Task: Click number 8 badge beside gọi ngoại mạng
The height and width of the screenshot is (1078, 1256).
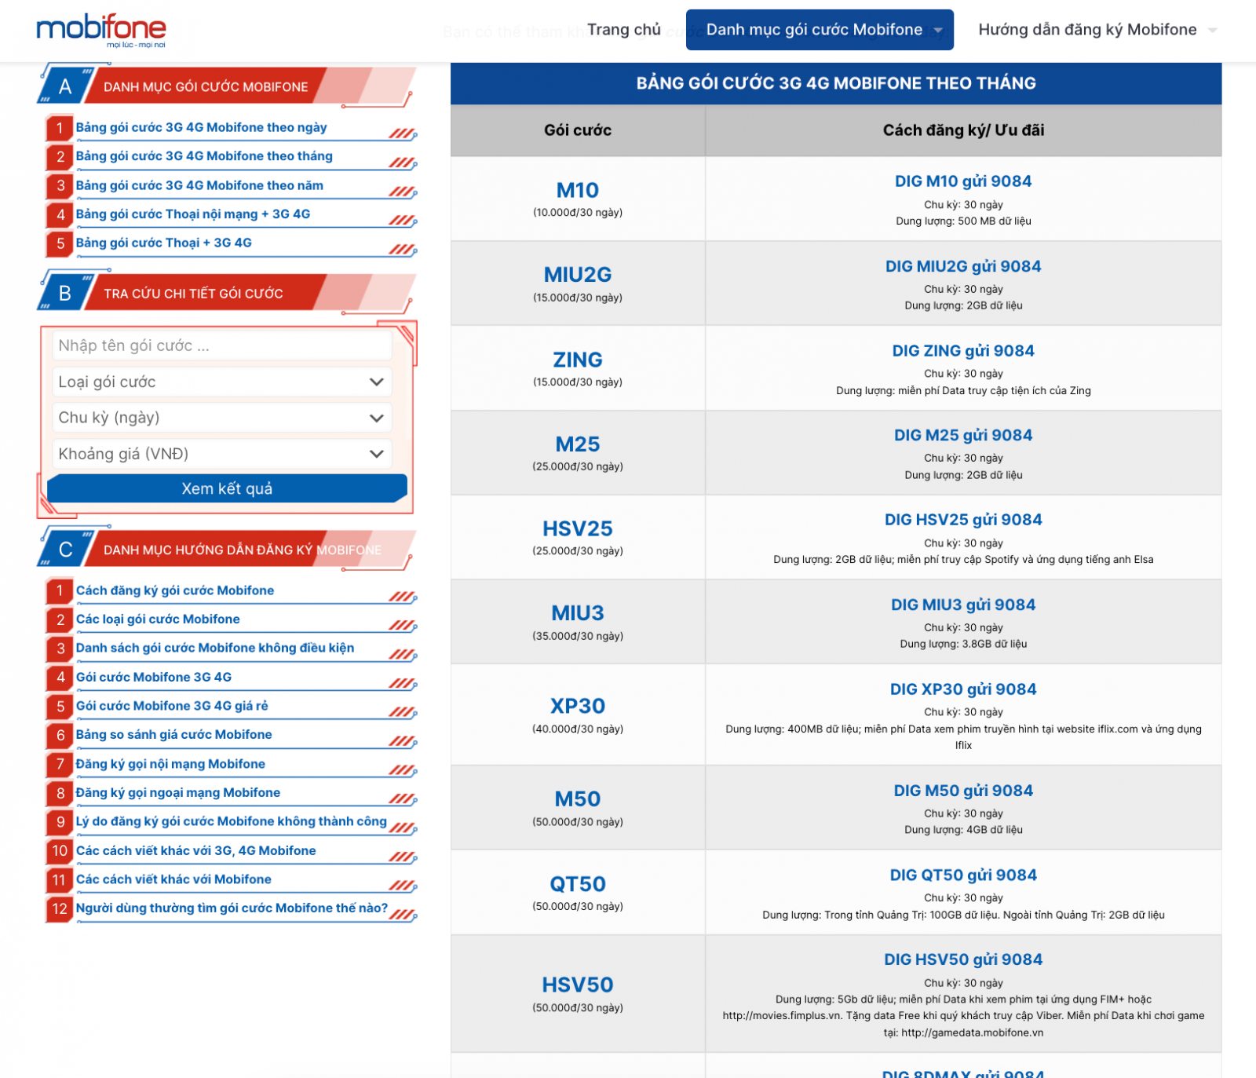Action: pos(60,793)
